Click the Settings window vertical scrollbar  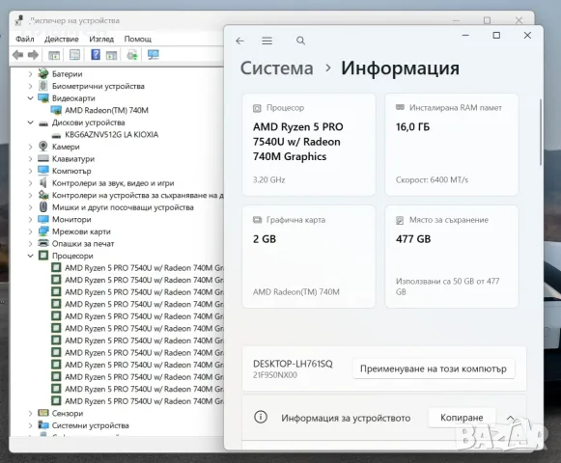coord(541,132)
